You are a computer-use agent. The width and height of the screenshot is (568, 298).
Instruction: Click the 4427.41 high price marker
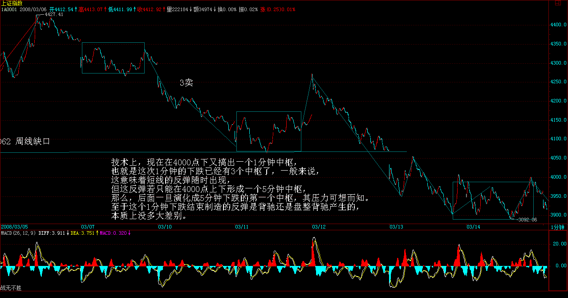point(54,15)
